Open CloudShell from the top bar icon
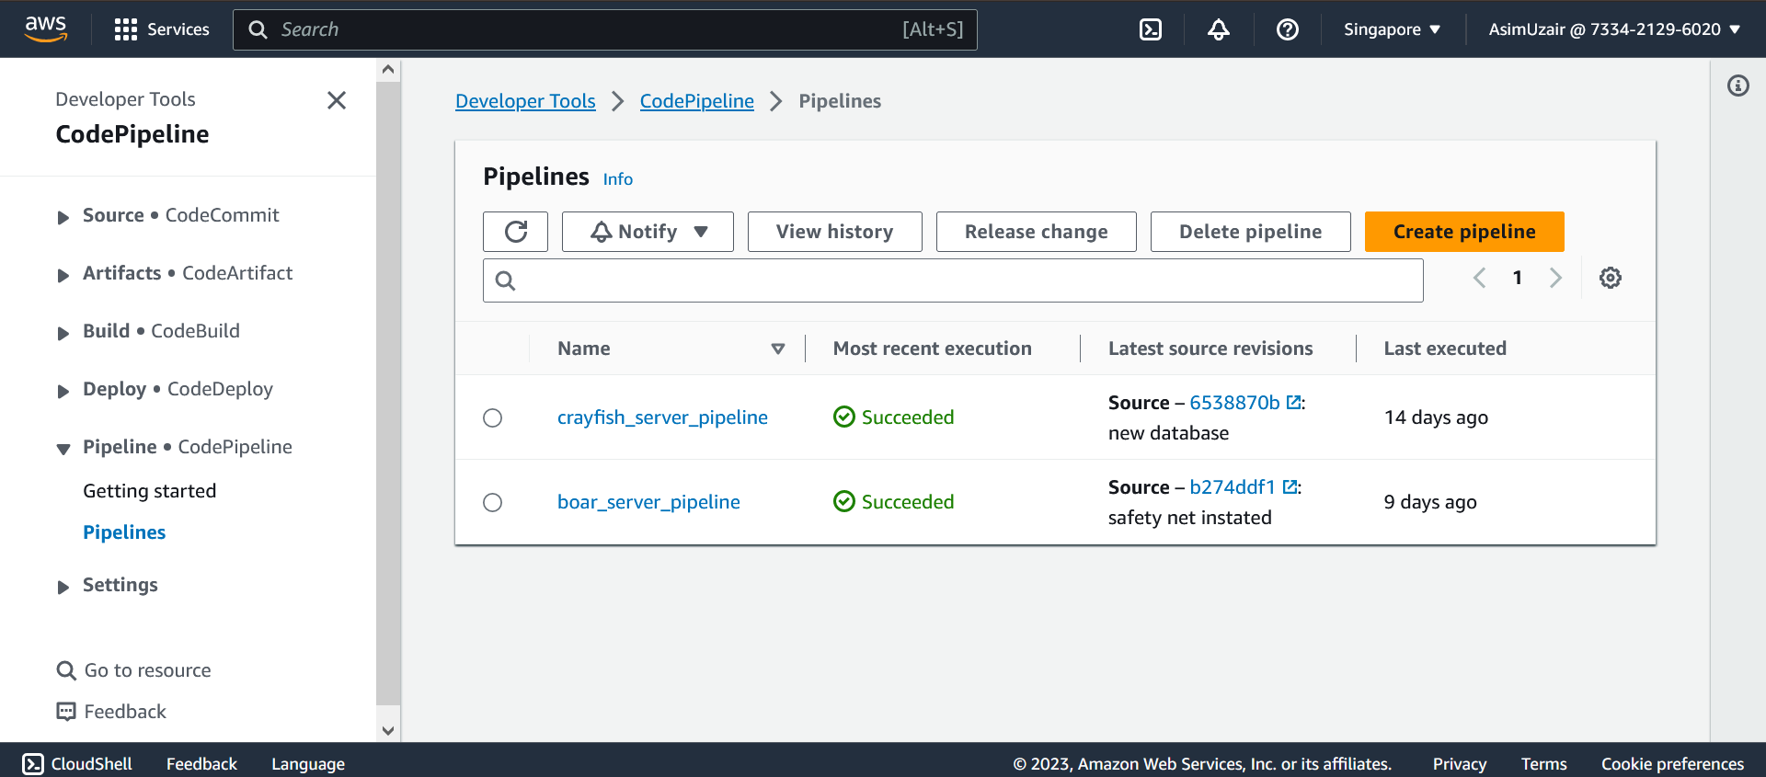This screenshot has width=1766, height=777. pyautogui.click(x=1150, y=29)
